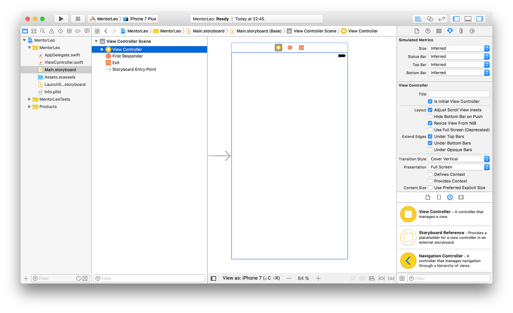Show the Media library
513x313 pixels.
461,197
